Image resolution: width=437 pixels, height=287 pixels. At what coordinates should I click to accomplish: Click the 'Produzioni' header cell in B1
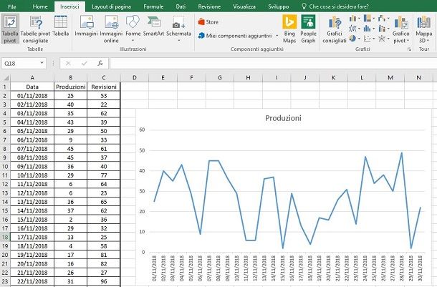click(70, 87)
